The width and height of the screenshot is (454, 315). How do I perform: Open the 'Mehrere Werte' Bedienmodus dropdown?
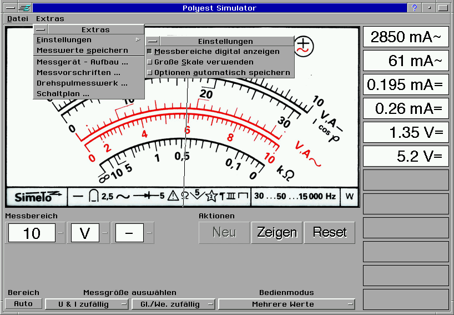pos(286,304)
